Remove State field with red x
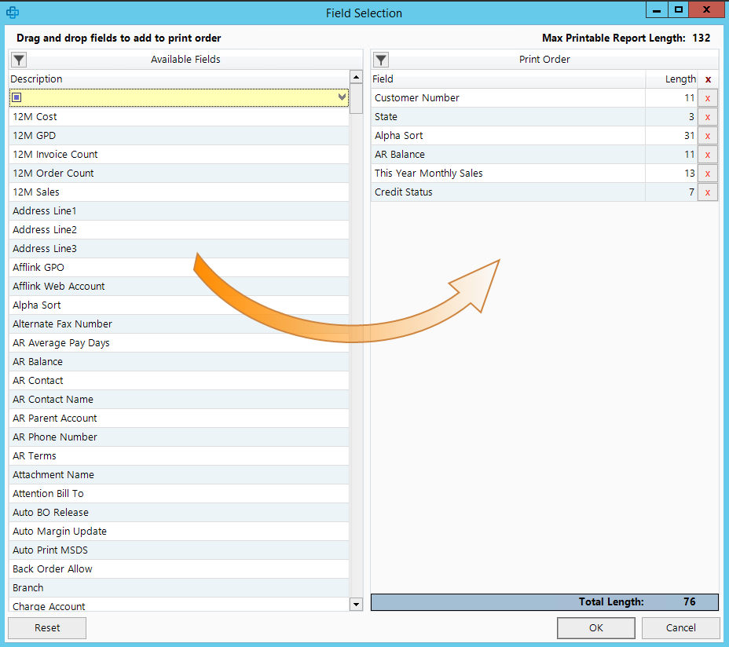Image resolution: width=729 pixels, height=647 pixels. [707, 117]
